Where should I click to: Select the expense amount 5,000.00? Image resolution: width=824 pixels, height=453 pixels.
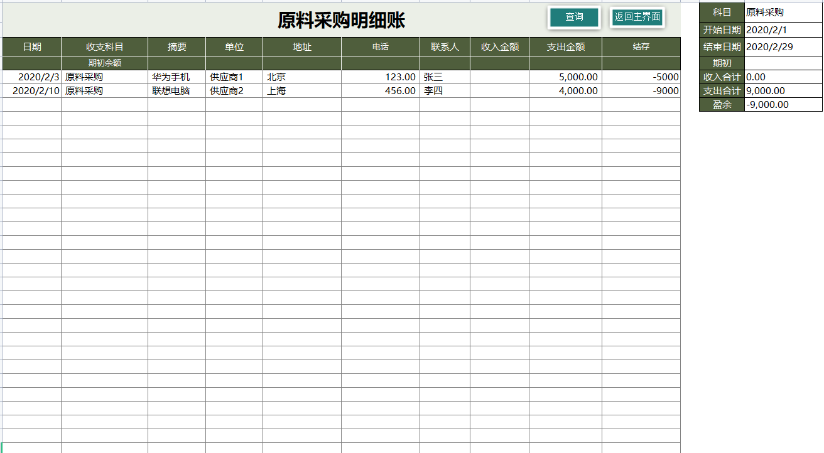(564, 77)
